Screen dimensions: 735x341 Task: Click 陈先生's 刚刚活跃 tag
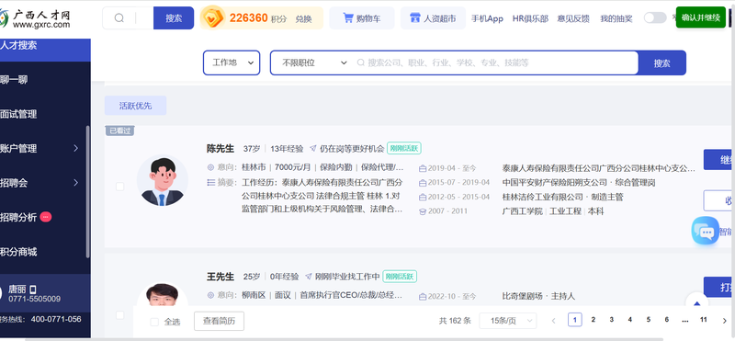pyautogui.click(x=404, y=149)
